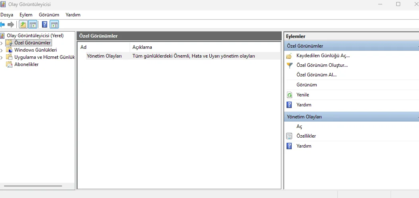Click the Help icon under Yönetim Olayları actions
The width and height of the screenshot is (419, 198).
click(x=289, y=146)
